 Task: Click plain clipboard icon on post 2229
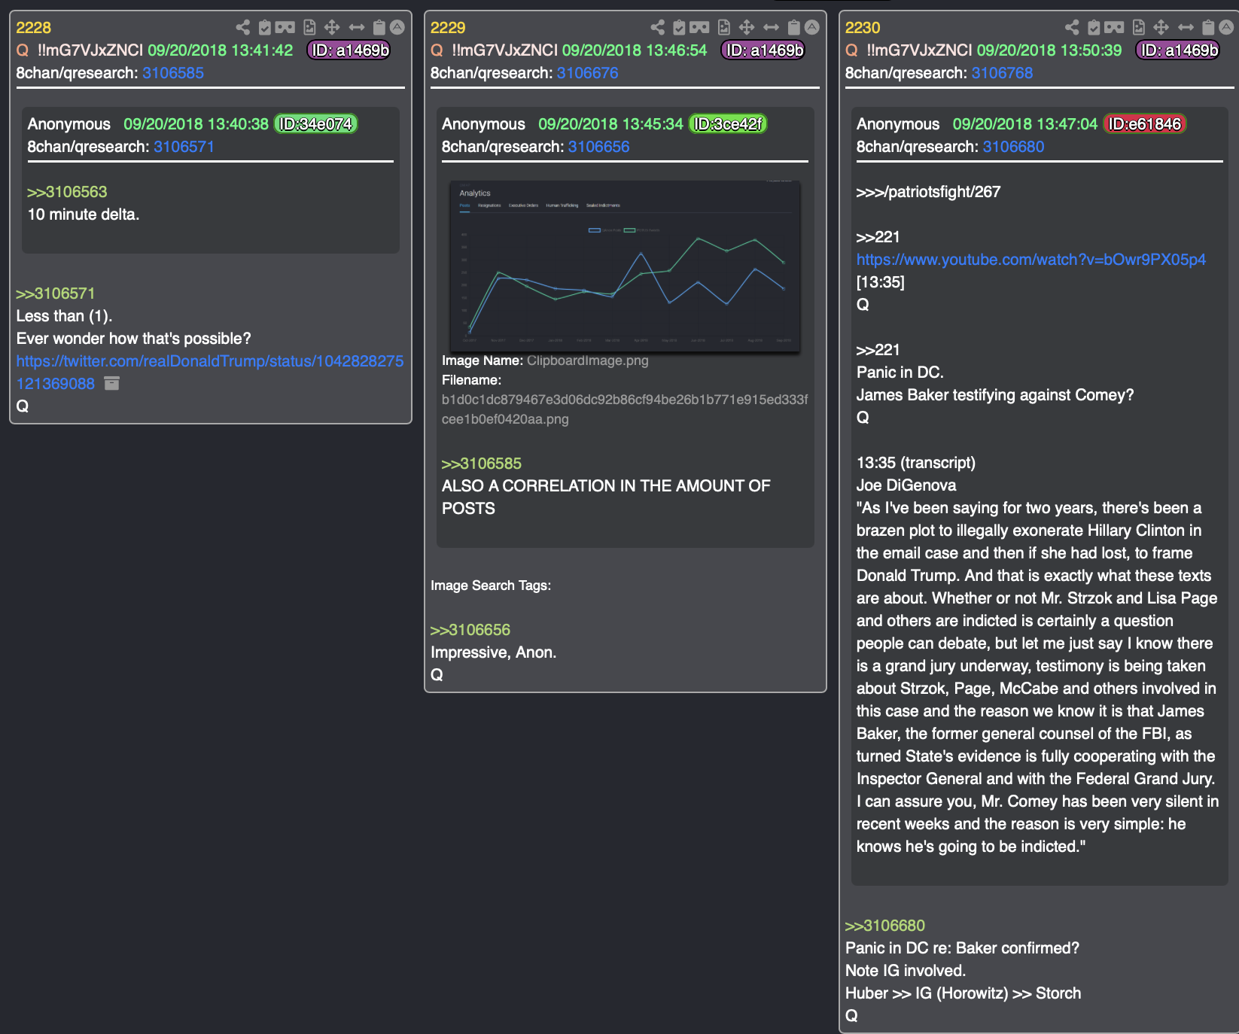tap(794, 28)
